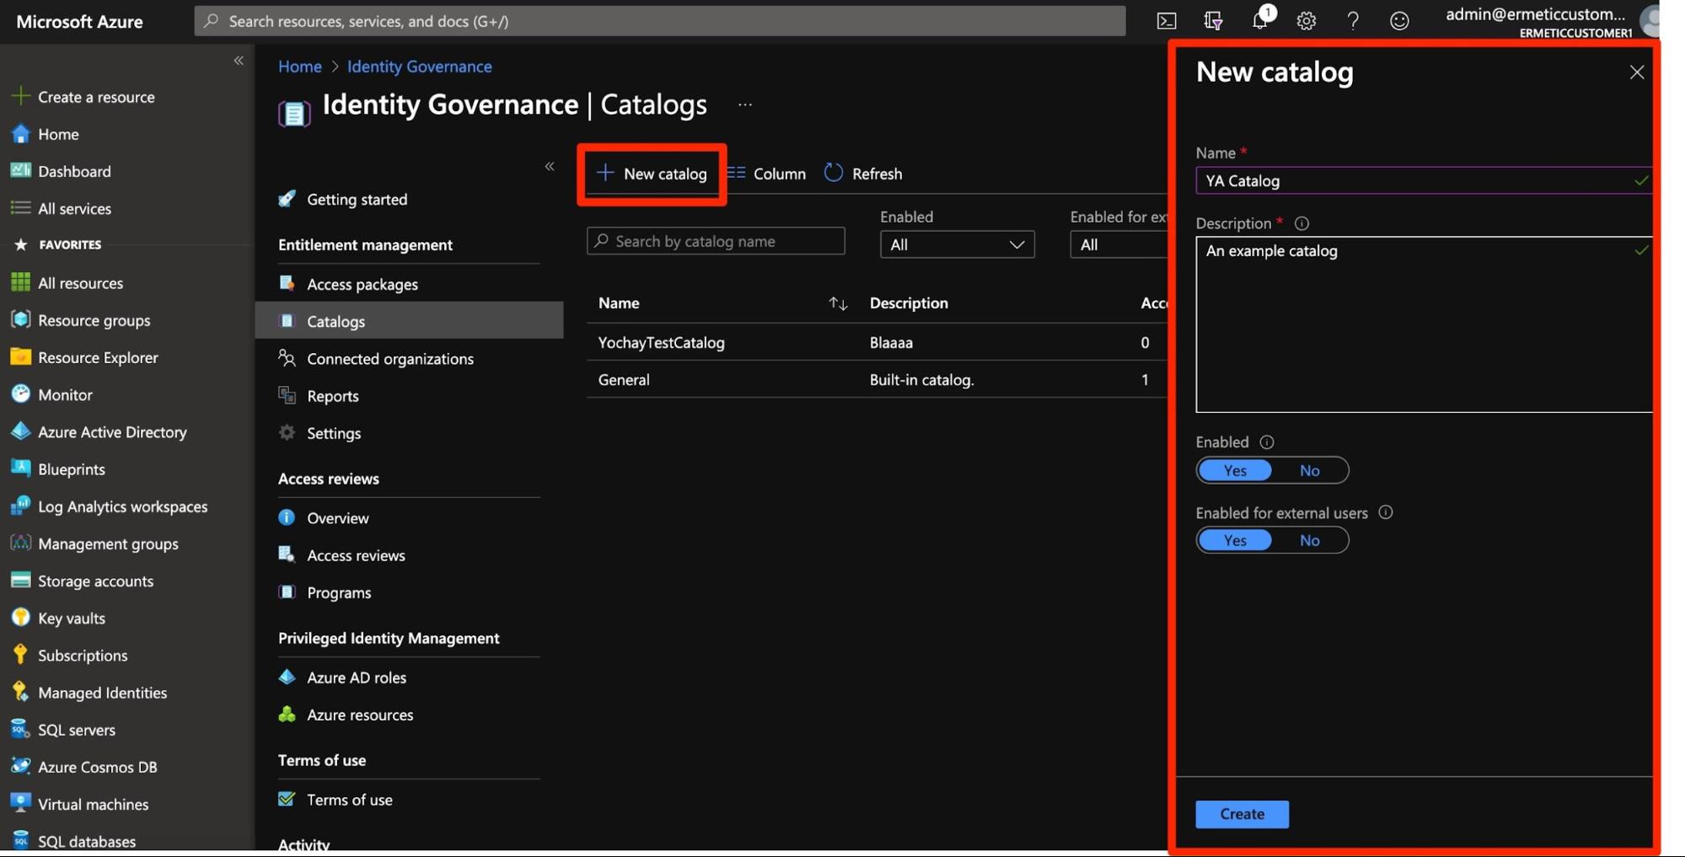Click the New catalog button
1685x857 pixels.
(x=652, y=174)
